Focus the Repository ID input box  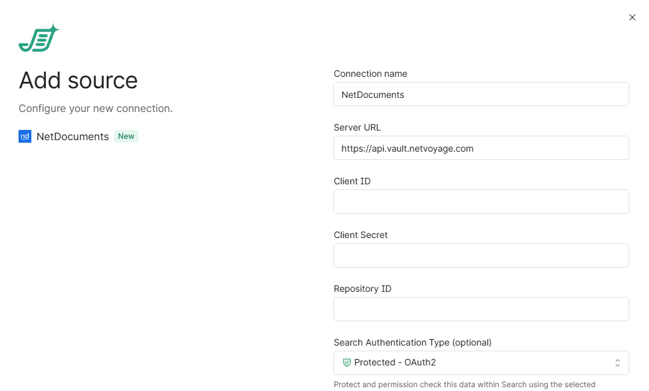480,309
